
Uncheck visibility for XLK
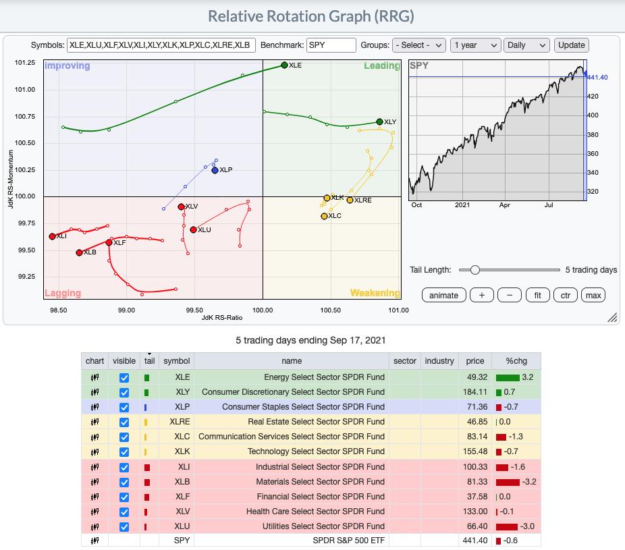tap(124, 452)
